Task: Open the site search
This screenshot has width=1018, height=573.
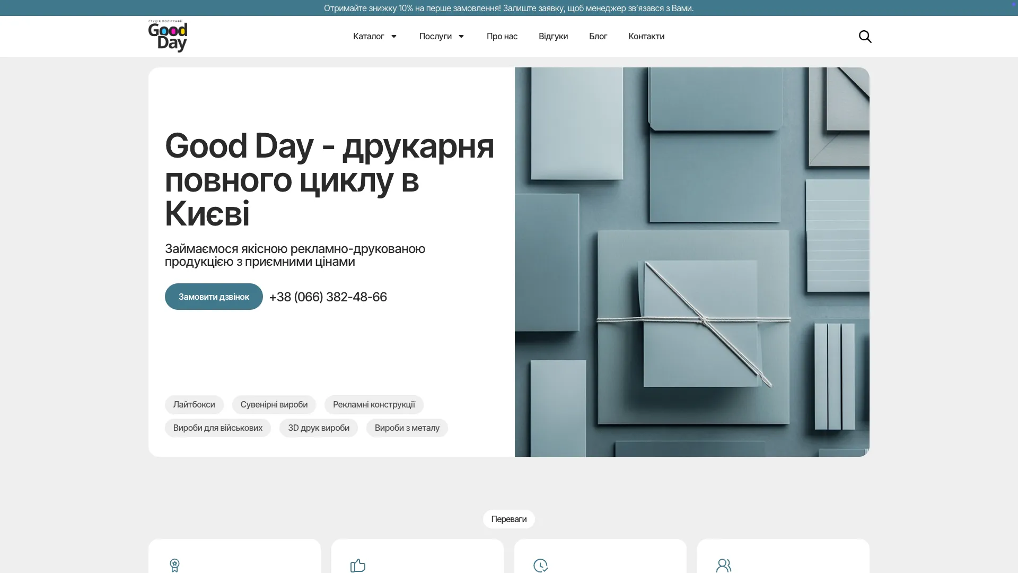Action: 865,36
